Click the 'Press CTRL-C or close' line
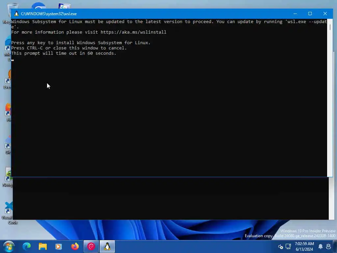Screen dimensions: 337x253 click(x=69, y=48)
